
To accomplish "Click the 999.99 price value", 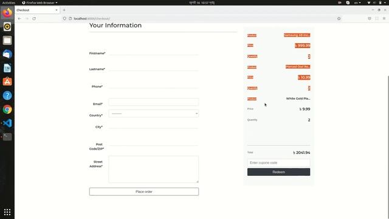I will pyautogui.click(x=303, y=46).
